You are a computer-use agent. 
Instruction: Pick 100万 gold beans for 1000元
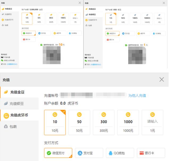tap(63, 19)
